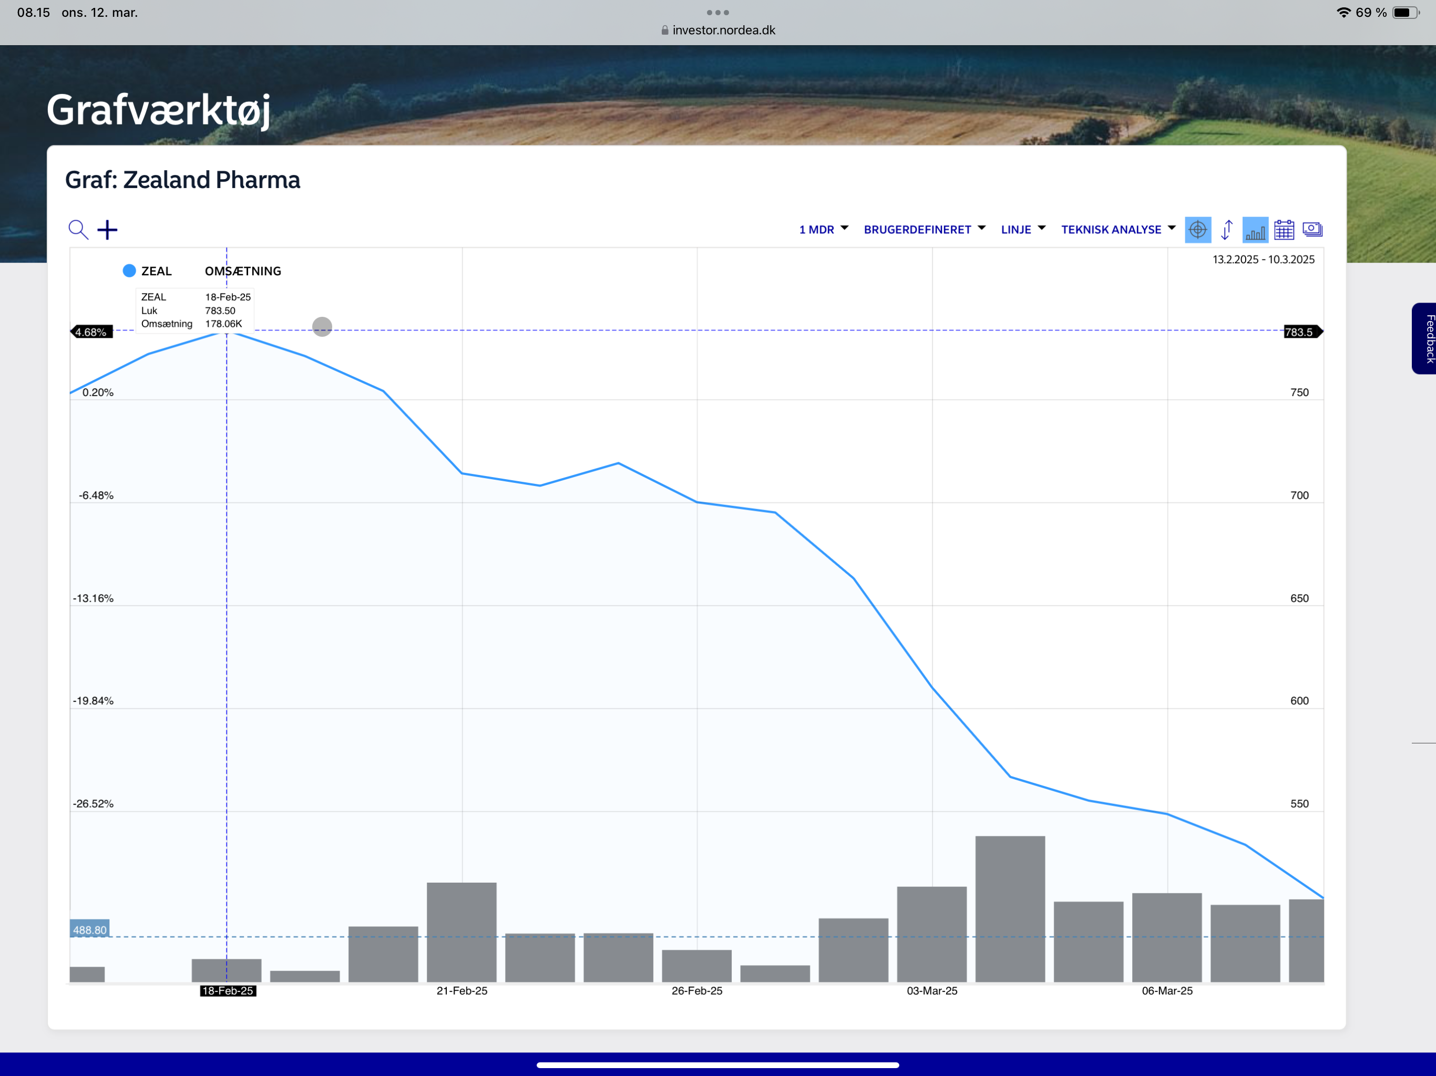1436x1076 pixels.
Task: Click the 700 price axis label
Action: [x=1300, y=496]
